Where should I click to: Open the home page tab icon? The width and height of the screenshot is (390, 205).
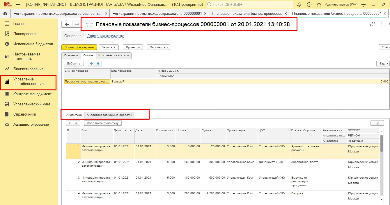pyautogui.click(x=5, y=13)
